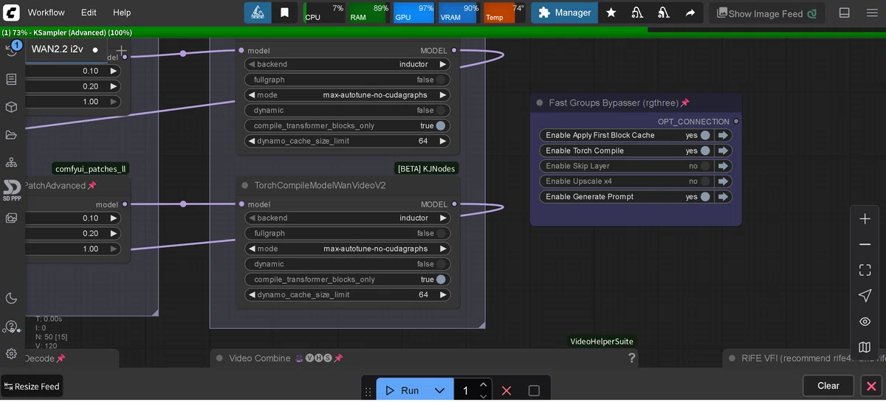Open the model library tree icon
This screenshot has width=886, height=402.
(11, 162)
